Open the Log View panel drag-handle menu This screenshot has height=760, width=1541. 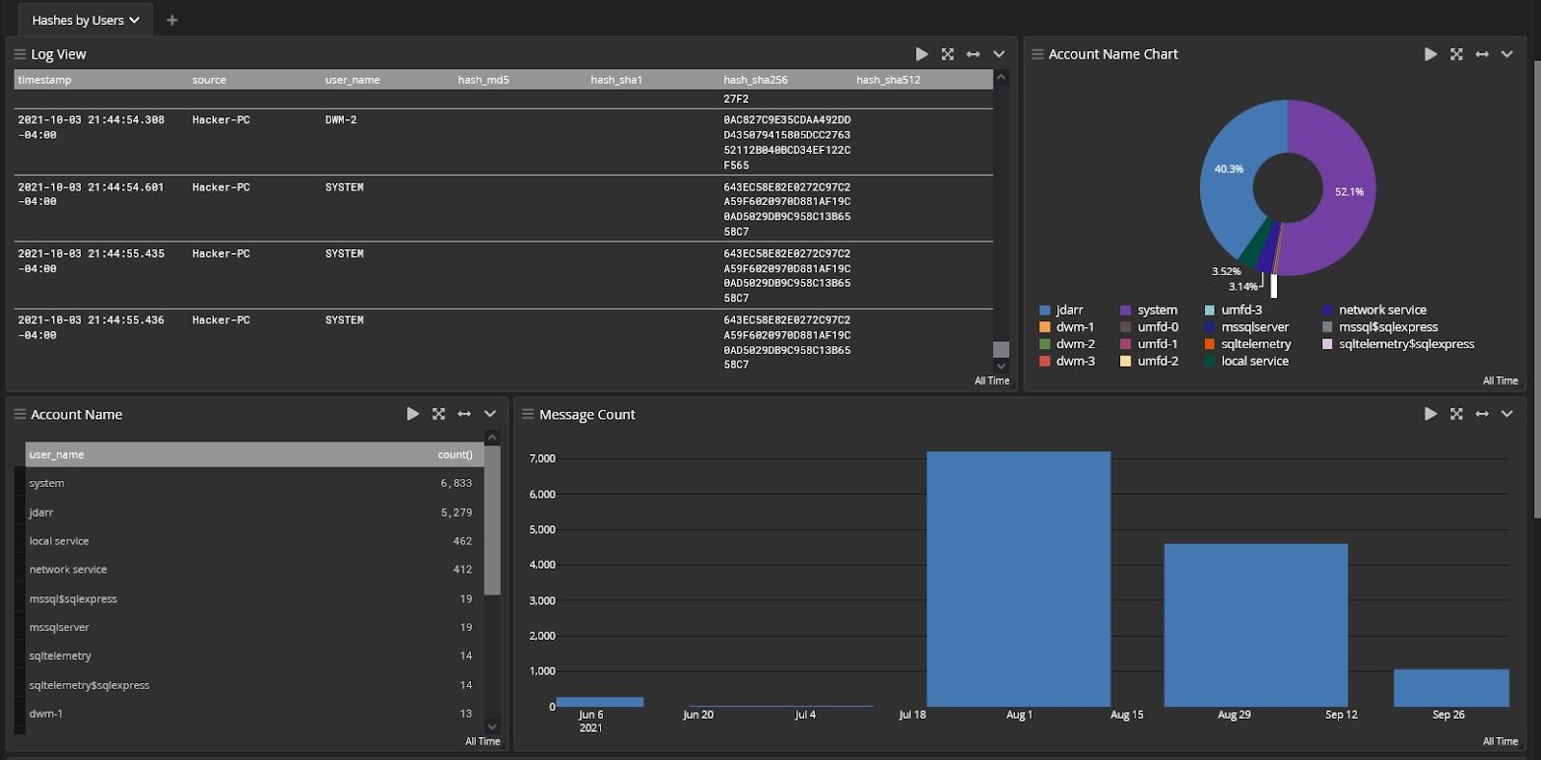(20, 54)
